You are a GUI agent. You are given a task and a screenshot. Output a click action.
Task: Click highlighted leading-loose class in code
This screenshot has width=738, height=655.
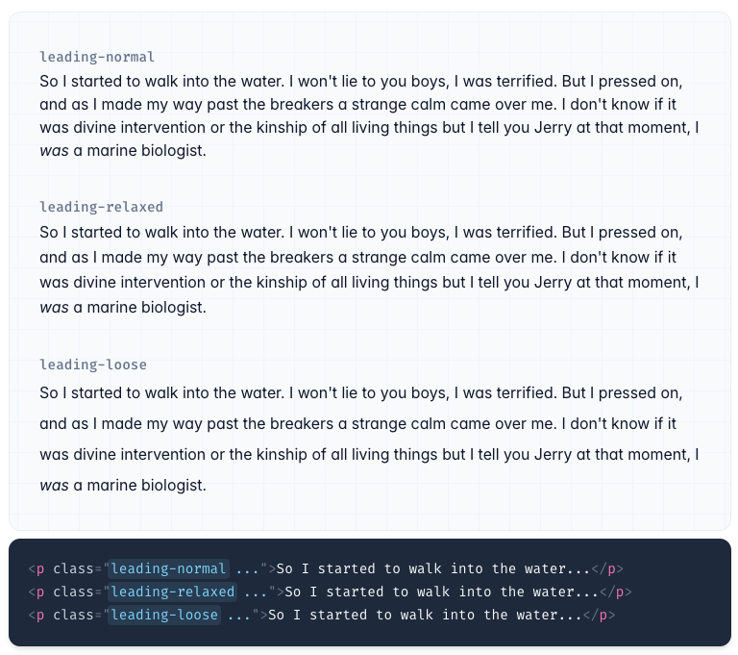click(x=165, y=615)
